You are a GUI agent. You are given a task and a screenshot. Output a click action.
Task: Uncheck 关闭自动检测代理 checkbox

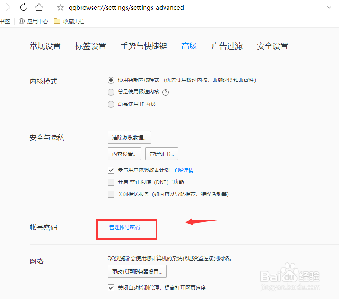[111, 287]
